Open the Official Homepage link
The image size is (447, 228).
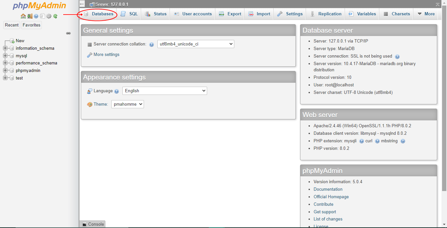click(x=331, y=197)
